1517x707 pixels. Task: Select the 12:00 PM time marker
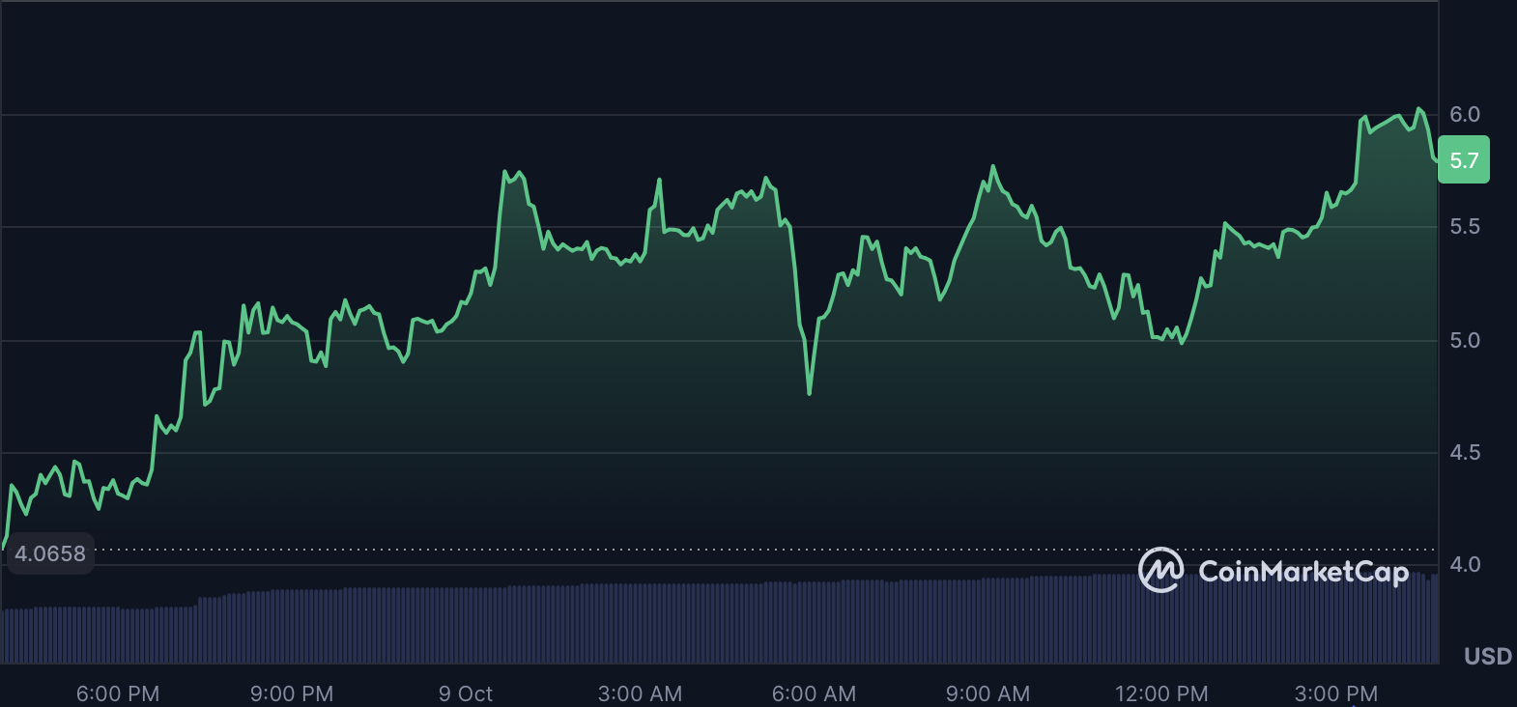(x=1161, y=693)
